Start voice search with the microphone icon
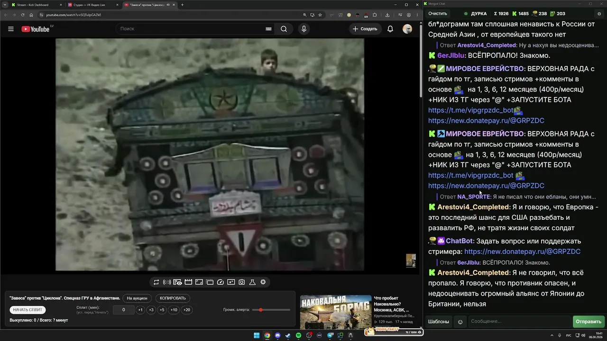The image size is (607, 341). pyautogui.click(x=304, y=29)
